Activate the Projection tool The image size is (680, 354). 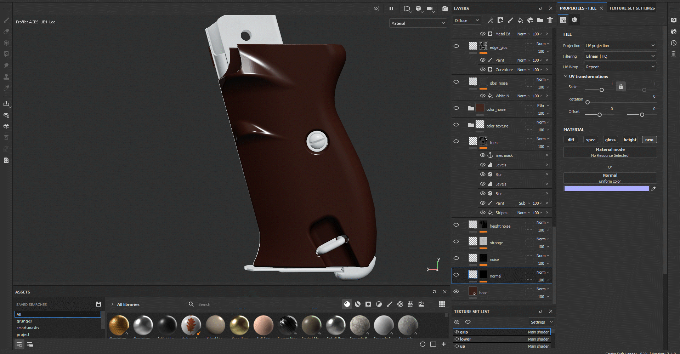pos(6,42)
